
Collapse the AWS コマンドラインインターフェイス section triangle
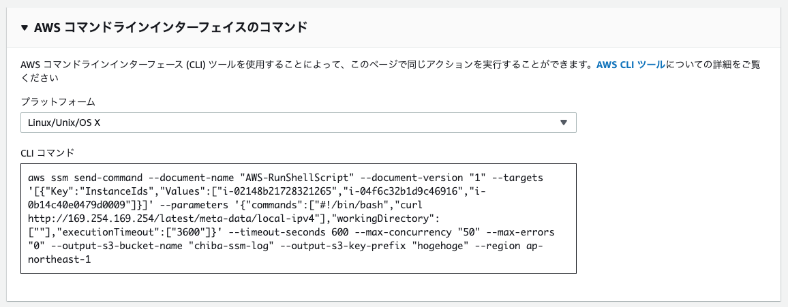pos(25,28)
